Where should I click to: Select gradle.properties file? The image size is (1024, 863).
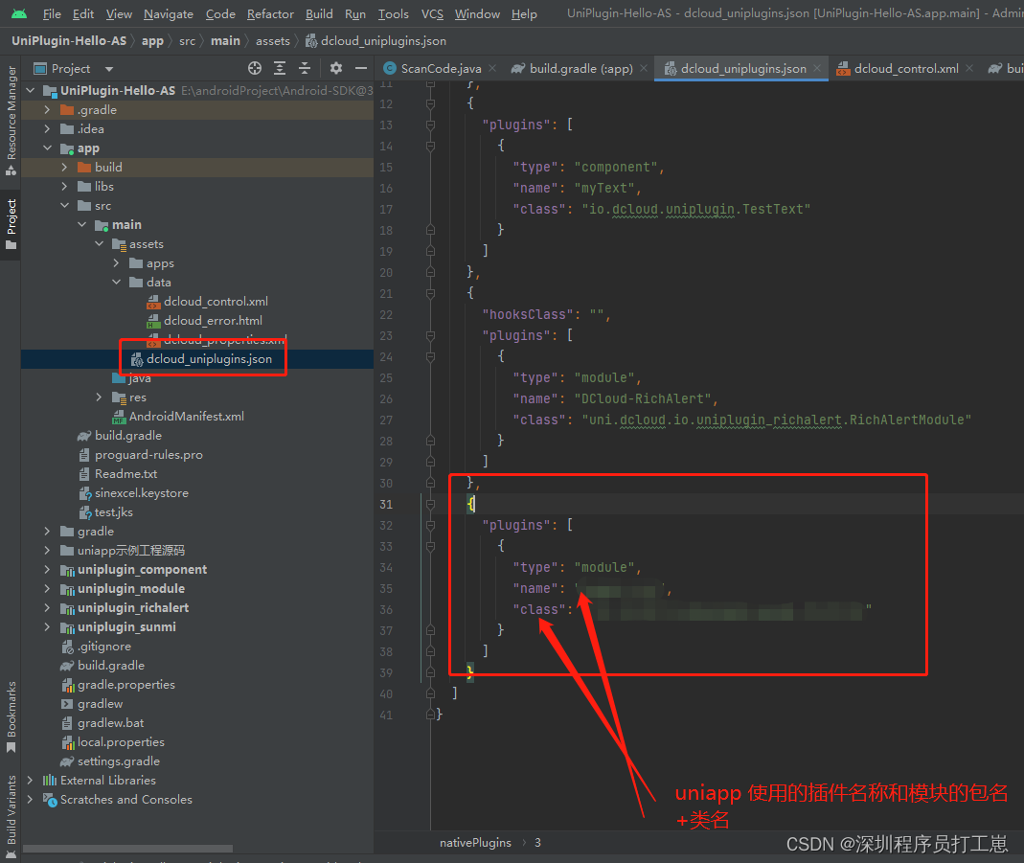pyautogui.click(x=126, y=685)
